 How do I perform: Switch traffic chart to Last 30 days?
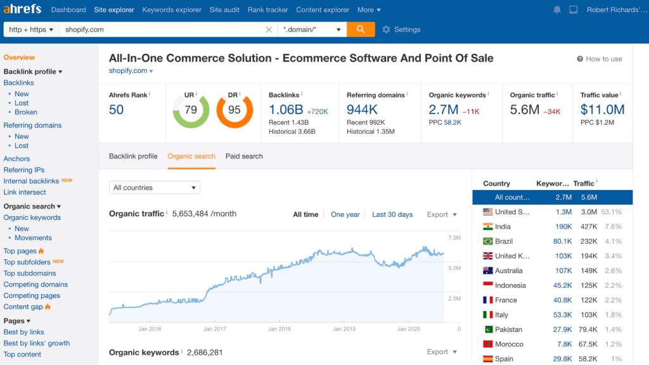(392, 214)
